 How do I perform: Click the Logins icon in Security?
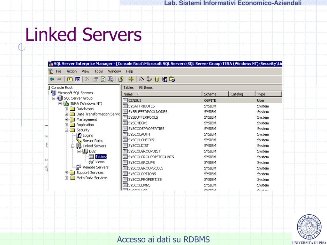pyautogui.click(x=79, y=135)
